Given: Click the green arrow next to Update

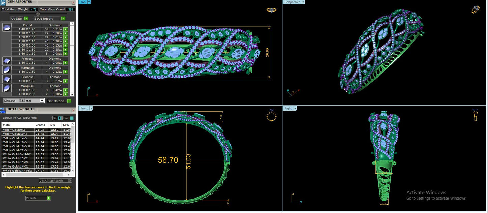Looking at the screenshot, I should (x=26, y=19).
